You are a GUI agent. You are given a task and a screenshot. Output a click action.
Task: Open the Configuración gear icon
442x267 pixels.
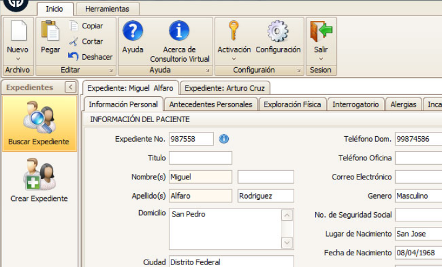(x=278, y=32)
